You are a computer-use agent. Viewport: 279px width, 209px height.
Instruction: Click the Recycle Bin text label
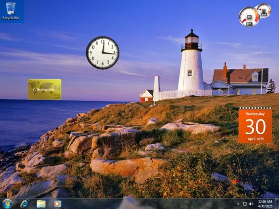(x=11, y=18)
